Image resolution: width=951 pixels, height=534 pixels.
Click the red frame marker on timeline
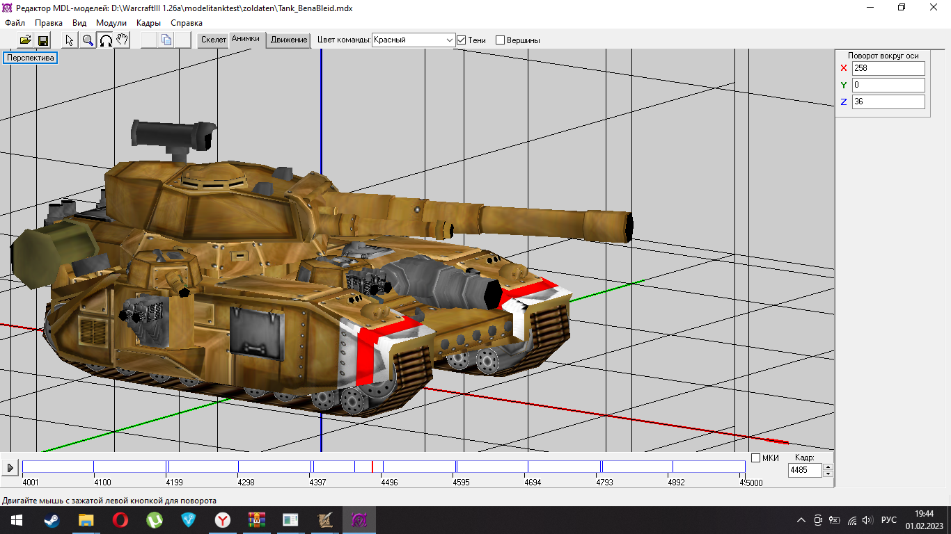click(372, 467)
